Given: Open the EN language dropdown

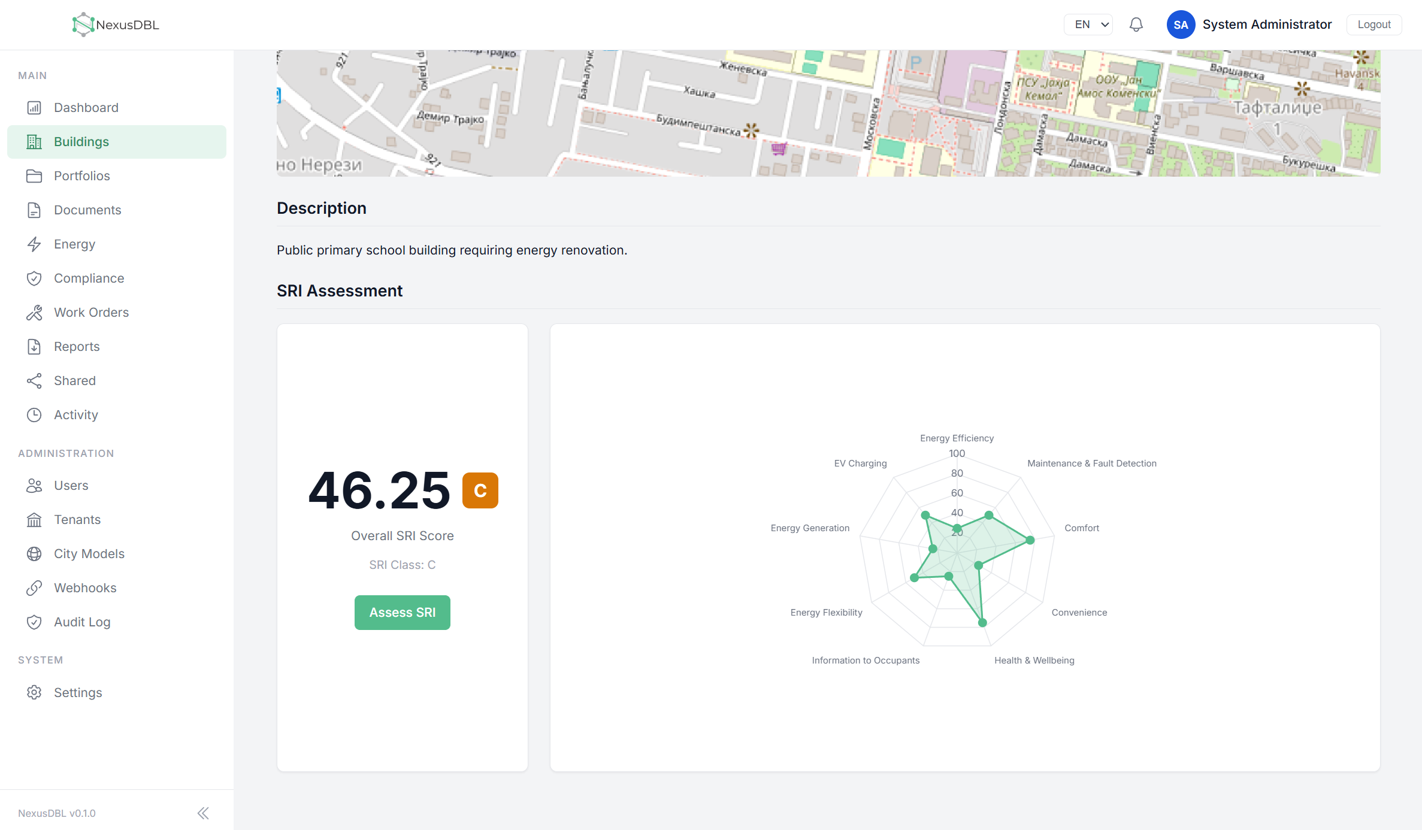Looking at the screenshot, I should point(1088,25).
